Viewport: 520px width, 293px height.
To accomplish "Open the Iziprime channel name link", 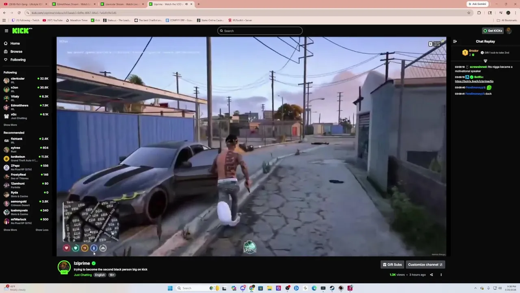I will click(x=82, y=263).
